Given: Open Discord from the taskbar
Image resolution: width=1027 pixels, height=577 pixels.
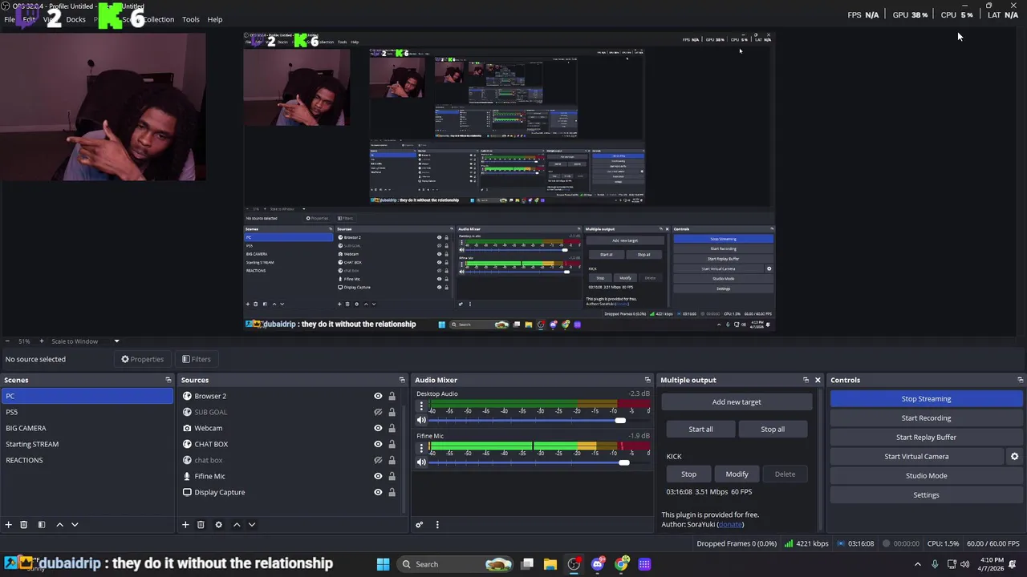Looking at the screenshot, I should [x=597, y=564].
